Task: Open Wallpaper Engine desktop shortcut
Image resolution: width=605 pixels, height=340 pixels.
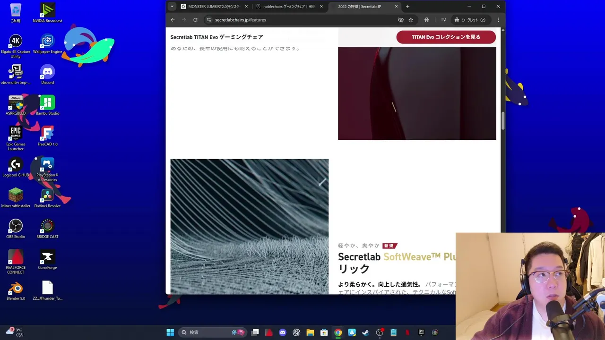Action: 47,44
